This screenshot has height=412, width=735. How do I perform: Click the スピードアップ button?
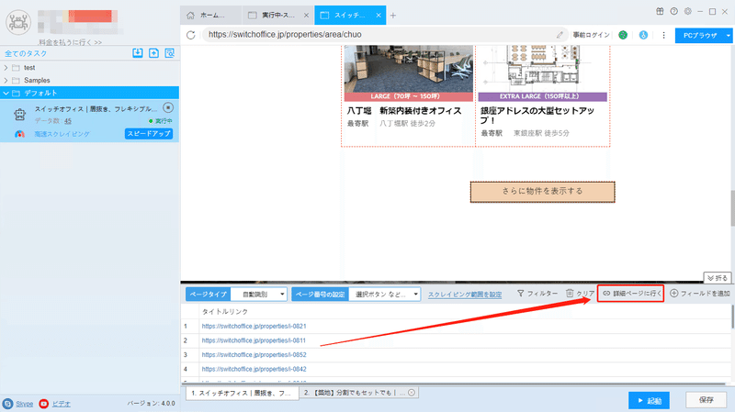tap(149, 133)
